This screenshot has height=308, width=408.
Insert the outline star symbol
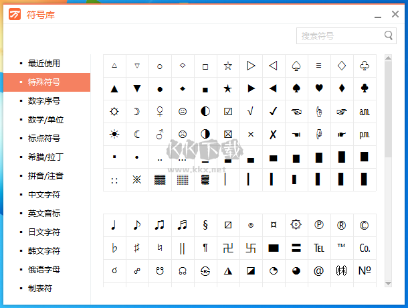pos(228,66)
